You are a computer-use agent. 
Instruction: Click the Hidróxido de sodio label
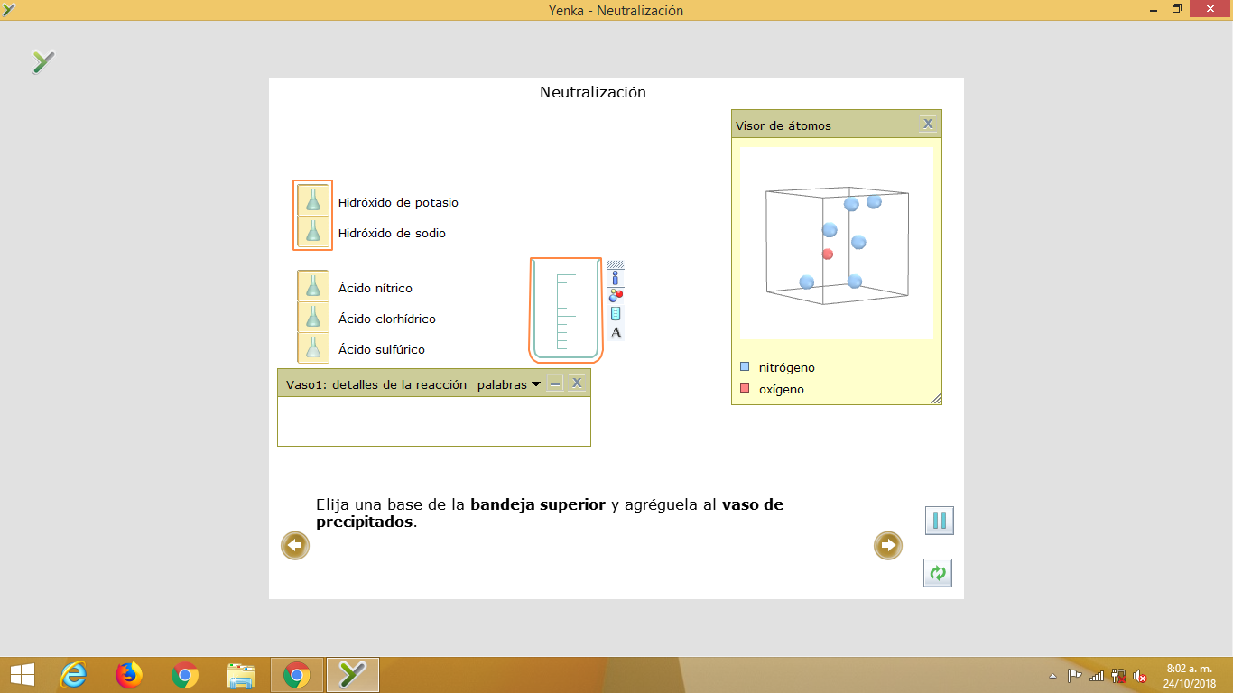point(392,233)
